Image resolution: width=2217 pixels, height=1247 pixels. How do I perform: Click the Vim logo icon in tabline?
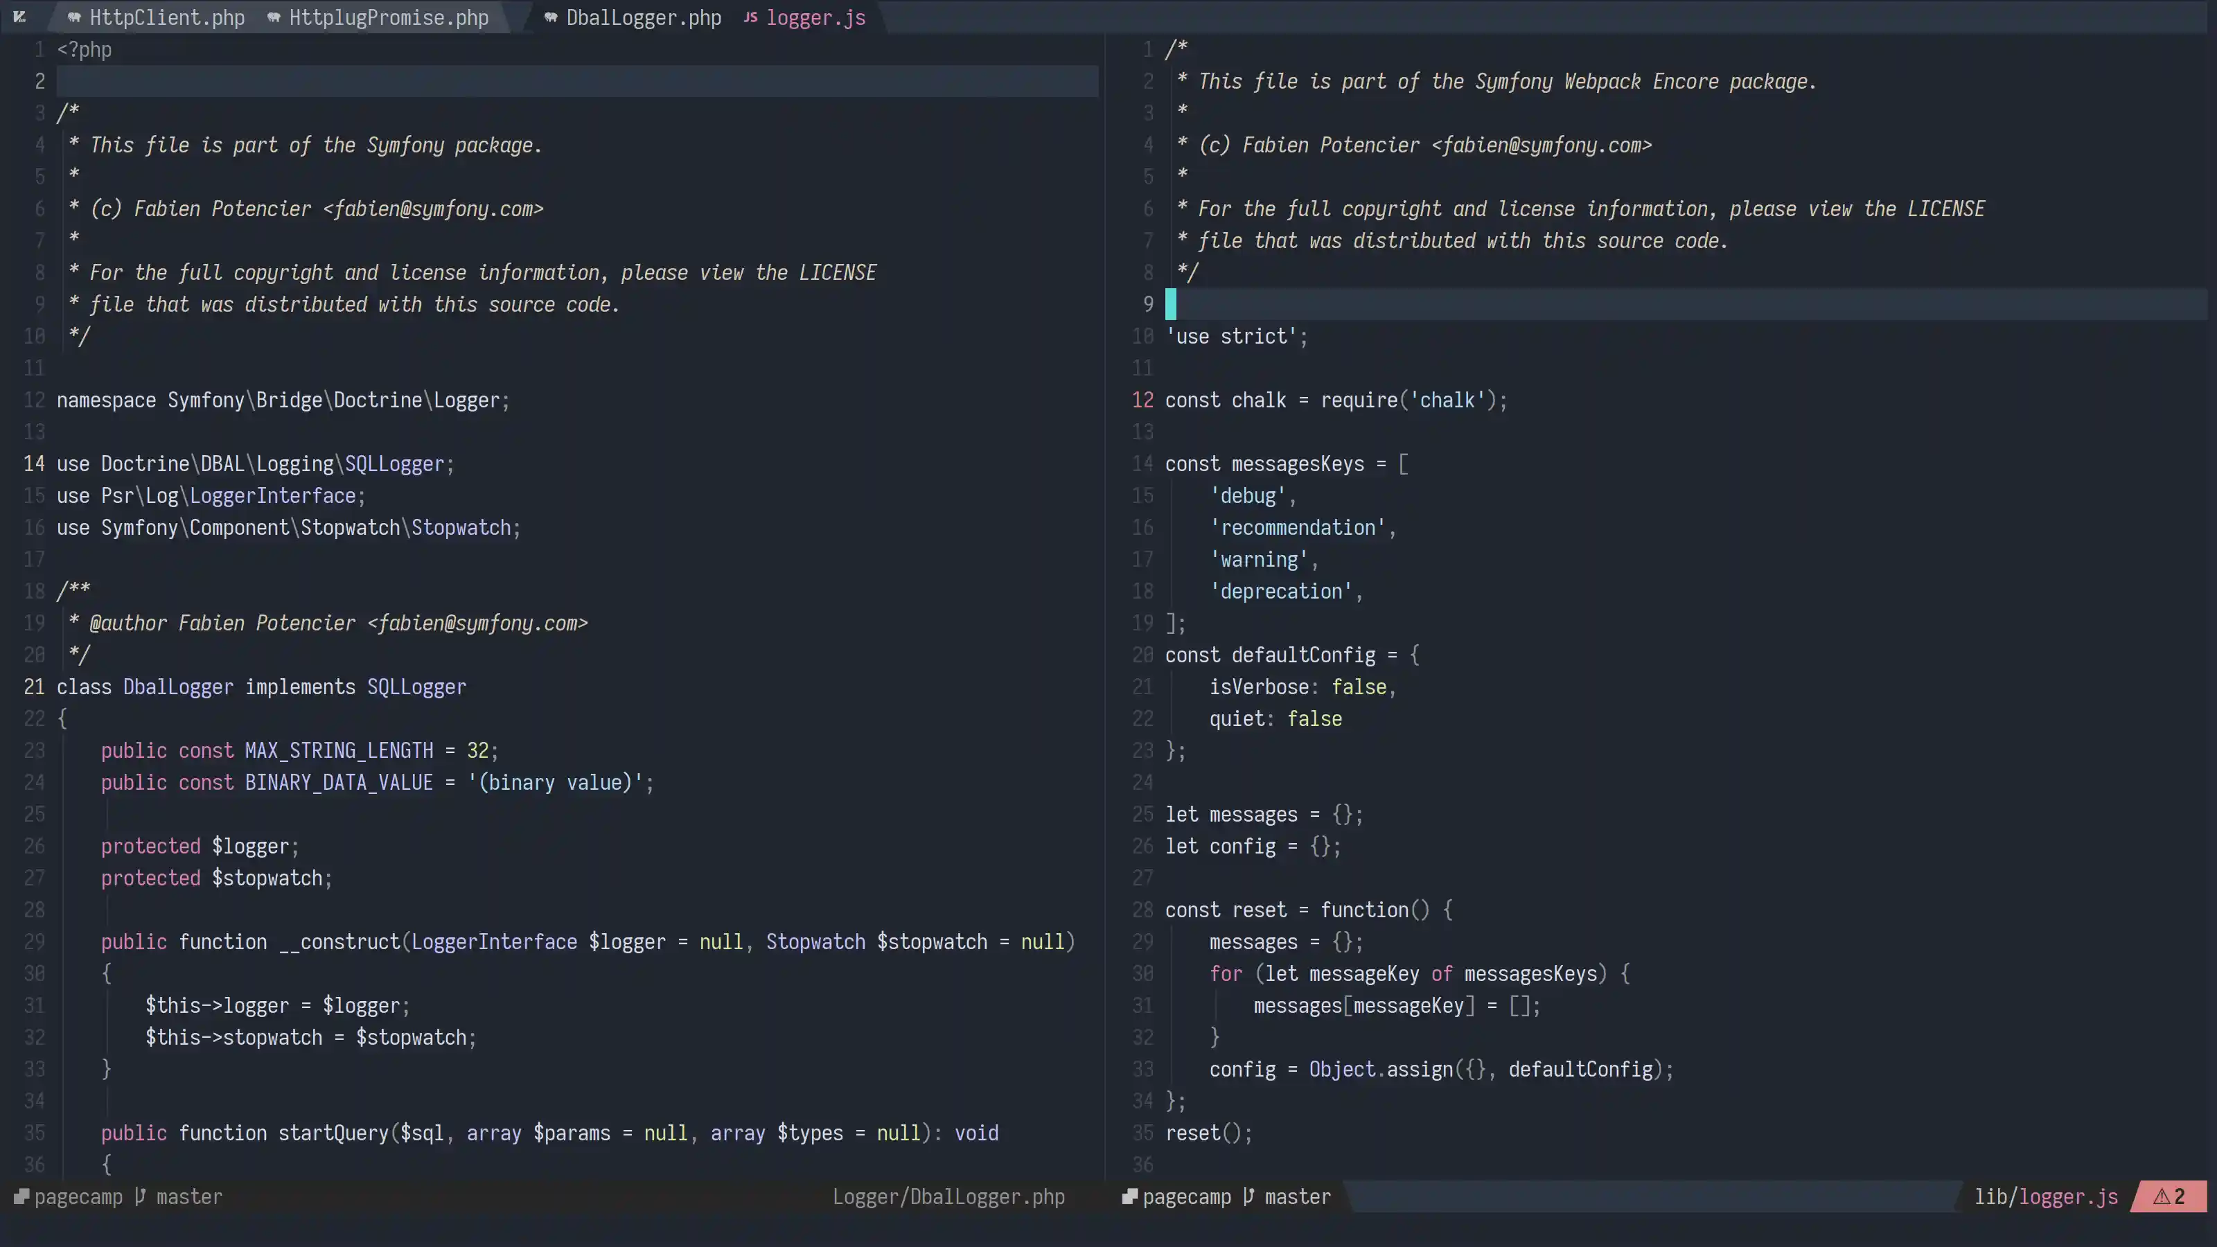point(20,17)
